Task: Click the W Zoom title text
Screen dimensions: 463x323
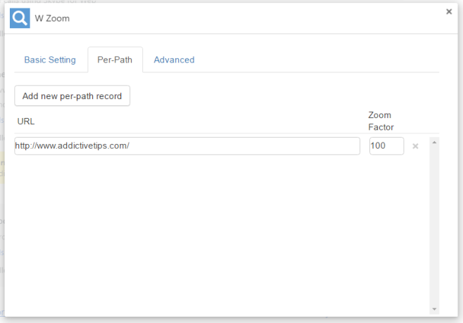Action: pyautogui.click(x=52, y=18)
